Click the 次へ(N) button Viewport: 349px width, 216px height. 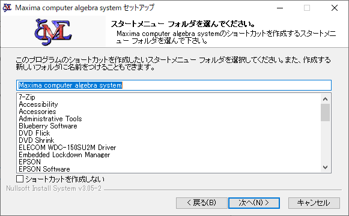(x=254, y=203)
